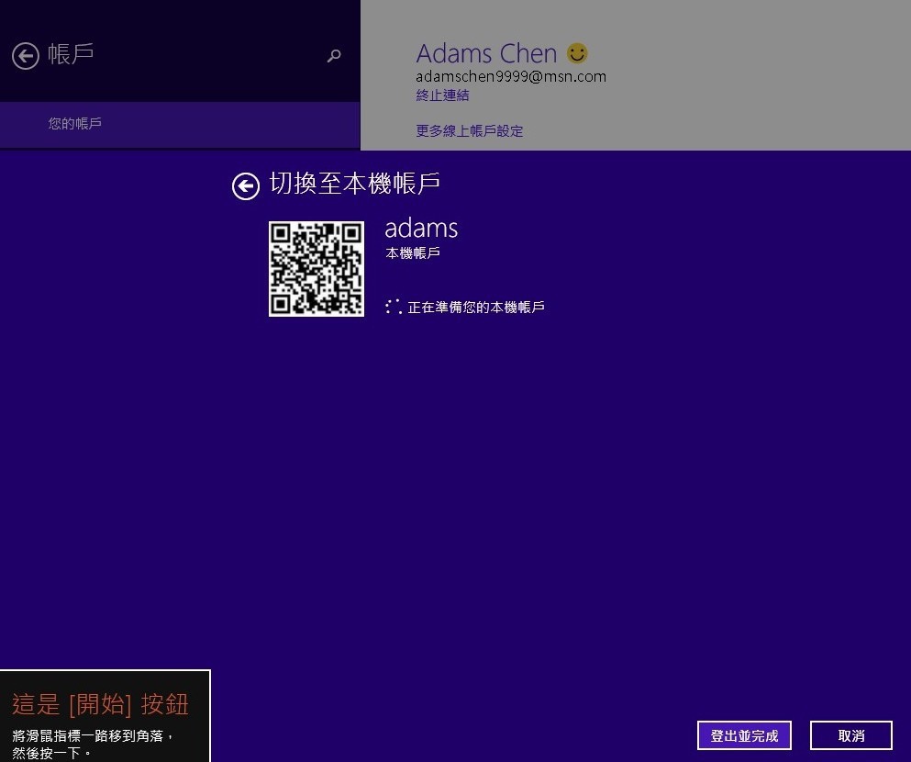Click the back arrow next to 帳戶
Viewport: 911px width, 762px height.
(26, 56)
